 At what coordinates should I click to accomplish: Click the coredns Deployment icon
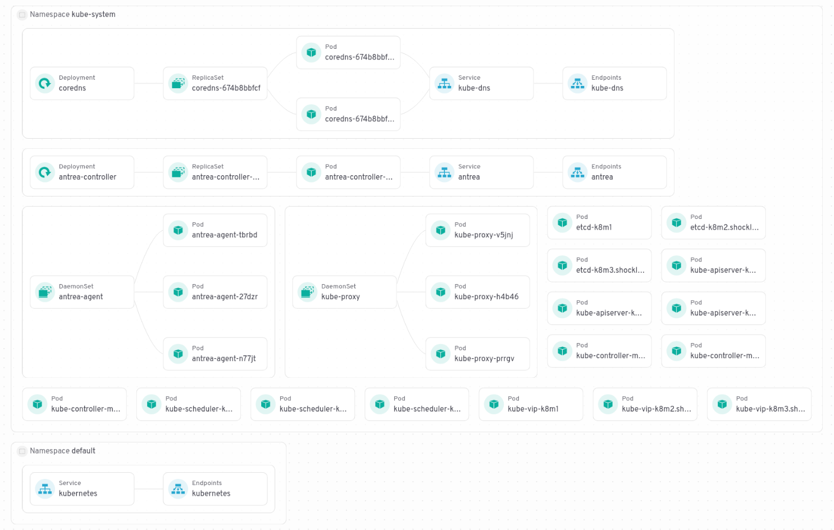[45, 84]
